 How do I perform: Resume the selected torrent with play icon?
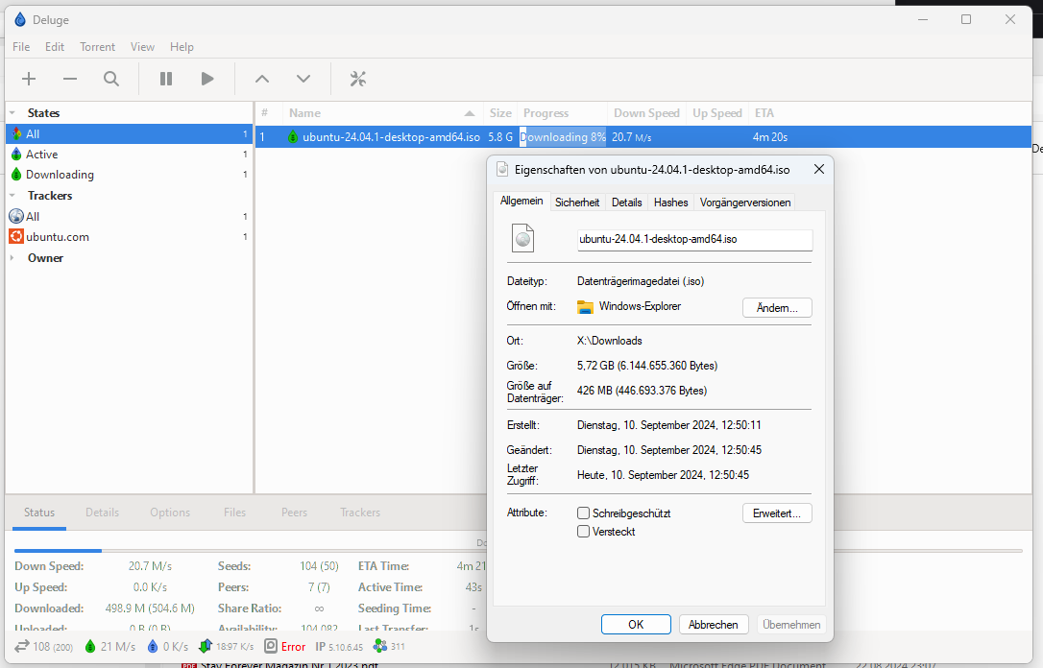207,79
